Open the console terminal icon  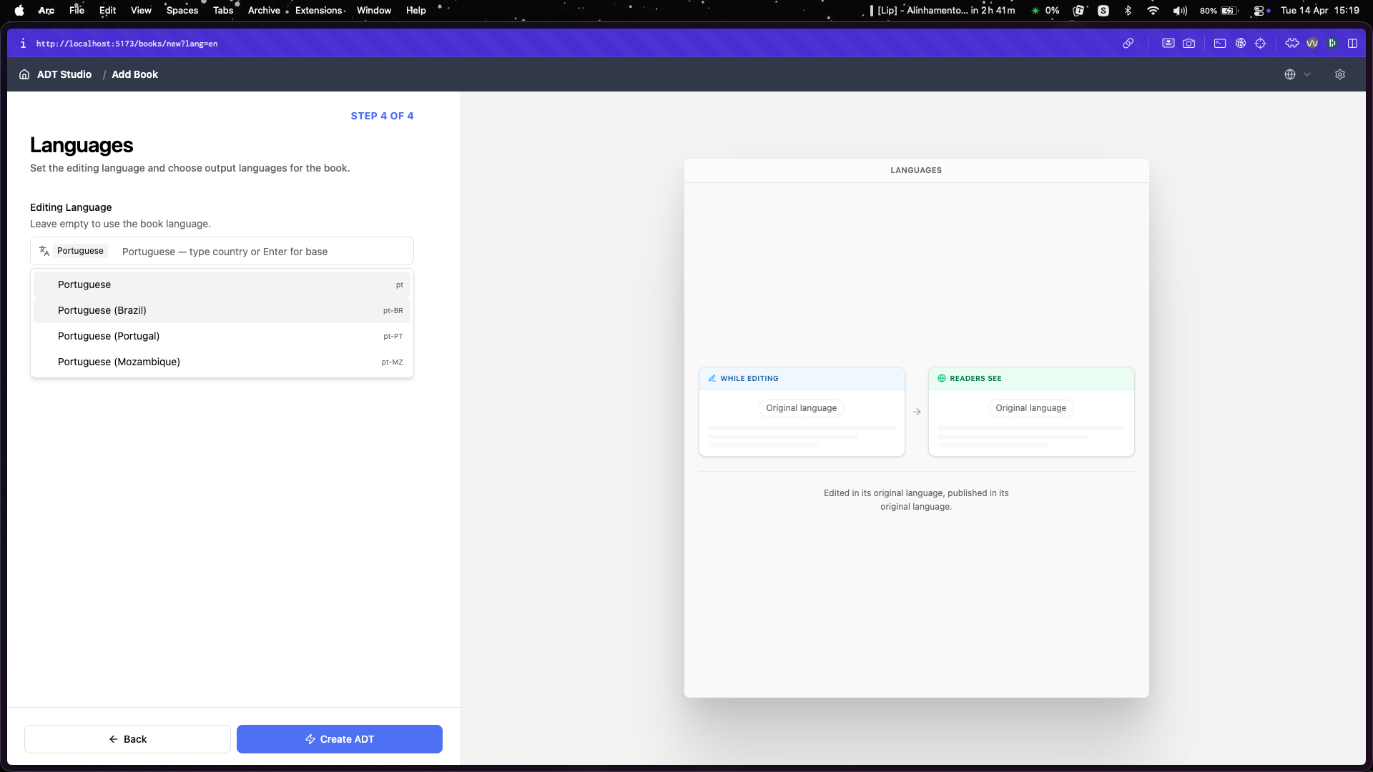(1220, 44)
